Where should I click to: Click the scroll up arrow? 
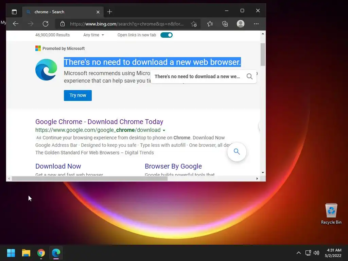tap(263, 34)
